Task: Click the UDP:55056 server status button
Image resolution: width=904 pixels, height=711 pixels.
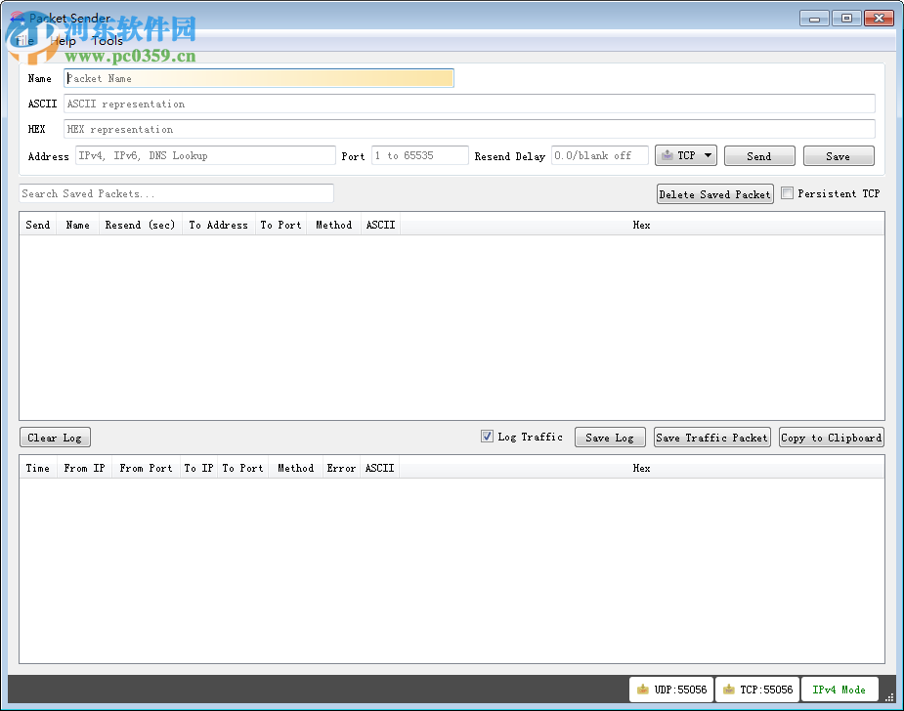Action: (x=671, y=690)
